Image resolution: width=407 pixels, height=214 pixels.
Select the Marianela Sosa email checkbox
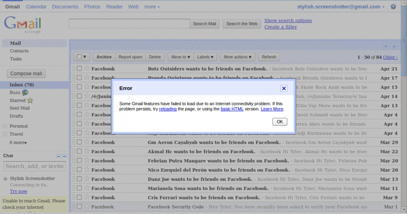click(x=79, y=188)
